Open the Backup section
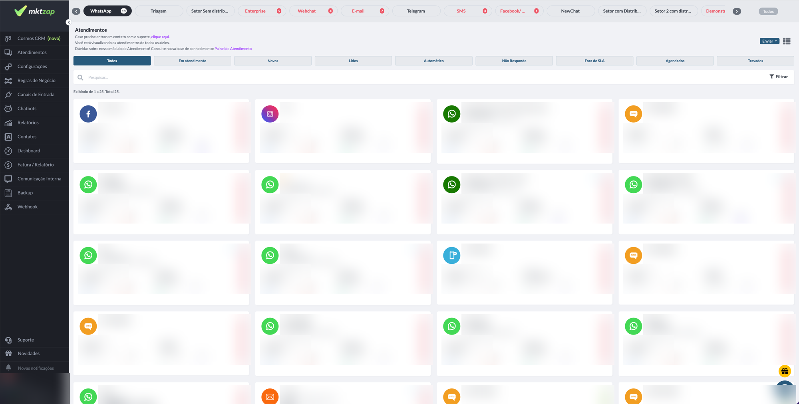This screenshot has height=404, width=799. 34,193
